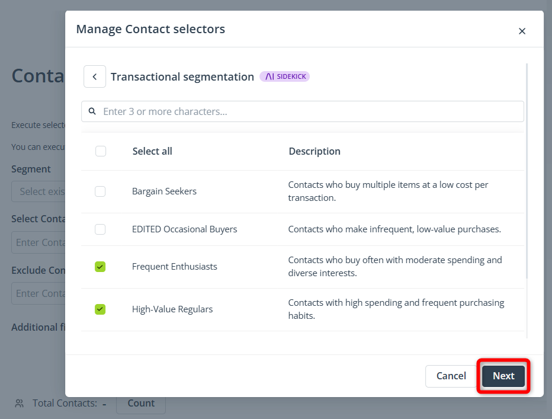This screenshot has height=419, width=552.
Task: Click the Count button behind the dialog
Action: 141,403
